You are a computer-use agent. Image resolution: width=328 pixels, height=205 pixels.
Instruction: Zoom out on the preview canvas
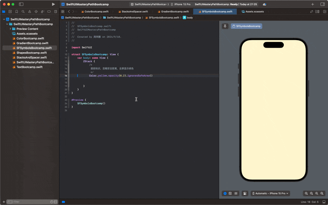(306, 193)
